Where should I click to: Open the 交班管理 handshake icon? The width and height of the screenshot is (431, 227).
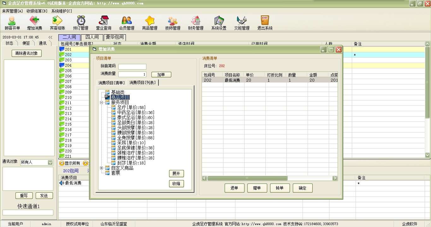click(242, 23)
